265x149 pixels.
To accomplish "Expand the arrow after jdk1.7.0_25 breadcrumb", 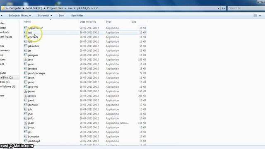I will click(x=92, y=8).
